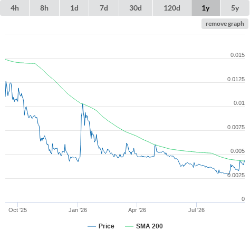The image size is (250, 240).
Task: Switch chart to 5y range
Action: pyautogui.click(x=235, y=8)
